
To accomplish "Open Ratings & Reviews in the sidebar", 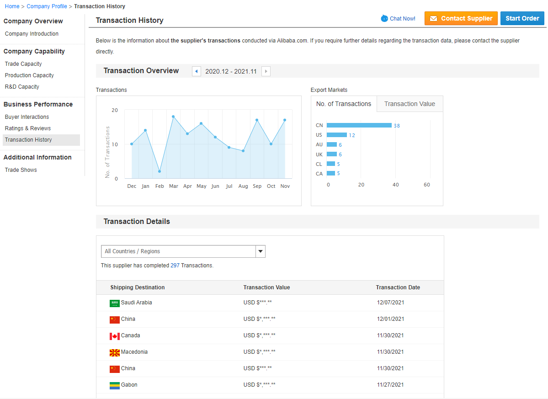I will (x=28, y=128).
